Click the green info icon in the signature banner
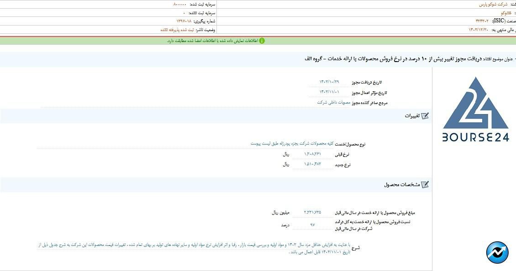This screenshot has width=516, height=271. [262, 41]
